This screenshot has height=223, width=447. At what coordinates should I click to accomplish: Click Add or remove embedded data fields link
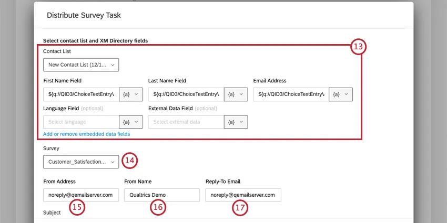(86, 134)
